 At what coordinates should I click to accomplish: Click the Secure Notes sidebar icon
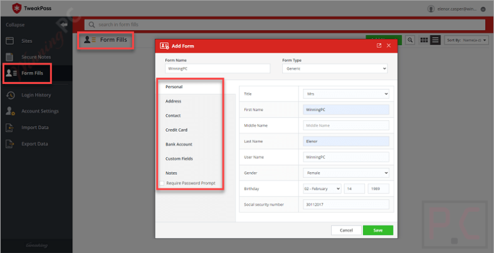10,57
